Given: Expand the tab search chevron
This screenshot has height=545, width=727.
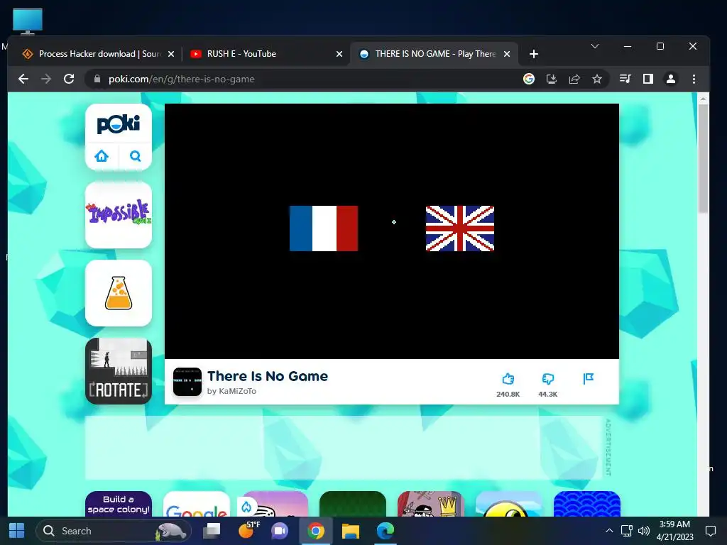Looking at the screenshot, I should (595, 46).
